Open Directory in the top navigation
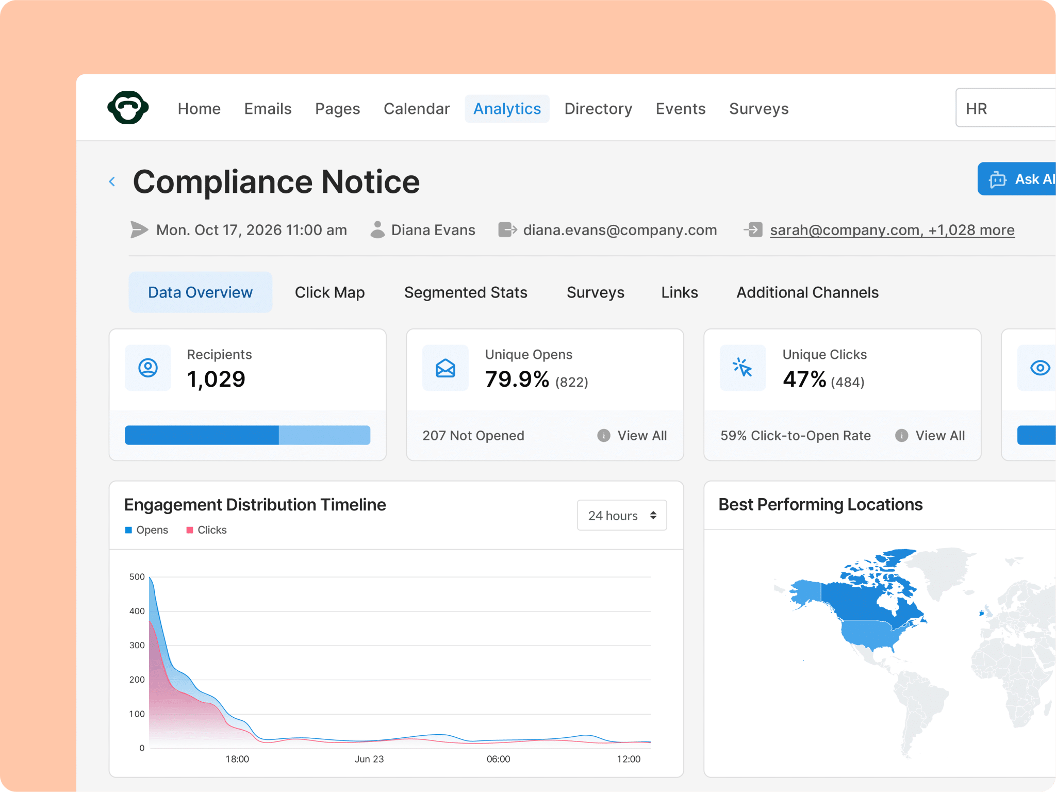1056x792 pixels. (598, 109)
